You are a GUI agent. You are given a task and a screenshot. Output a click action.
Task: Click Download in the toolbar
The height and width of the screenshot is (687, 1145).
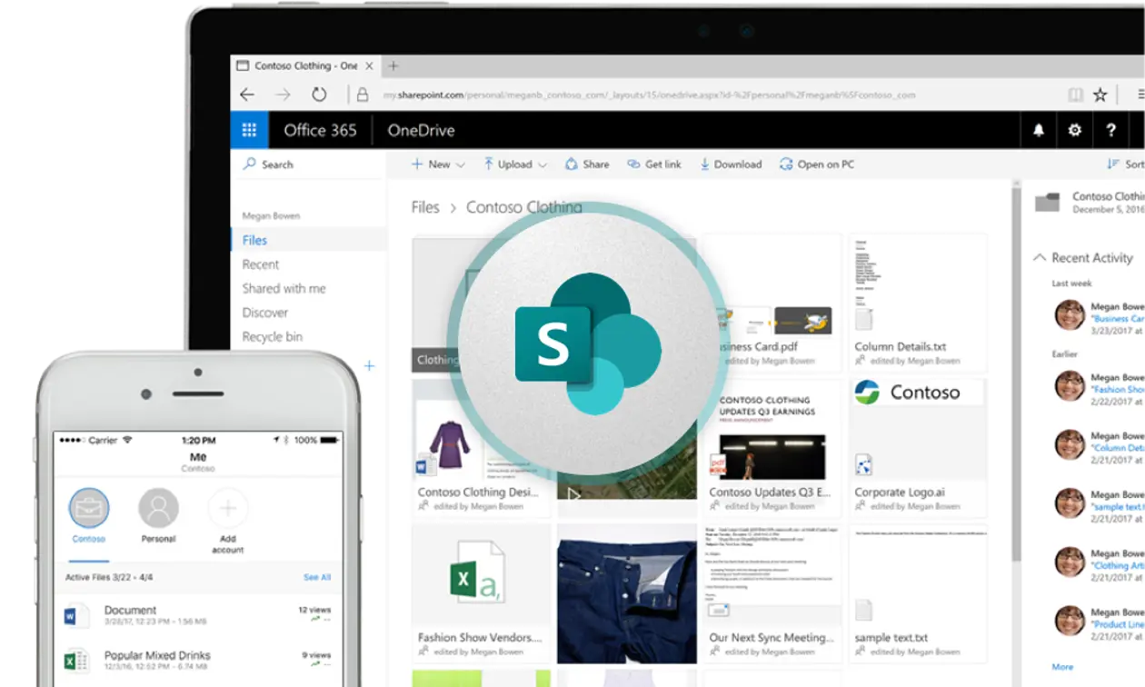[x=731, y=164]
